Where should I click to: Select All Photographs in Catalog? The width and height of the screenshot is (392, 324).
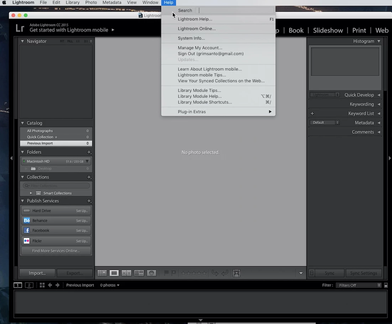(56, 131)
